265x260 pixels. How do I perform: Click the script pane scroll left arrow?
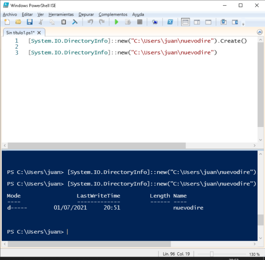pyautogui.click(x=5, y=145)
